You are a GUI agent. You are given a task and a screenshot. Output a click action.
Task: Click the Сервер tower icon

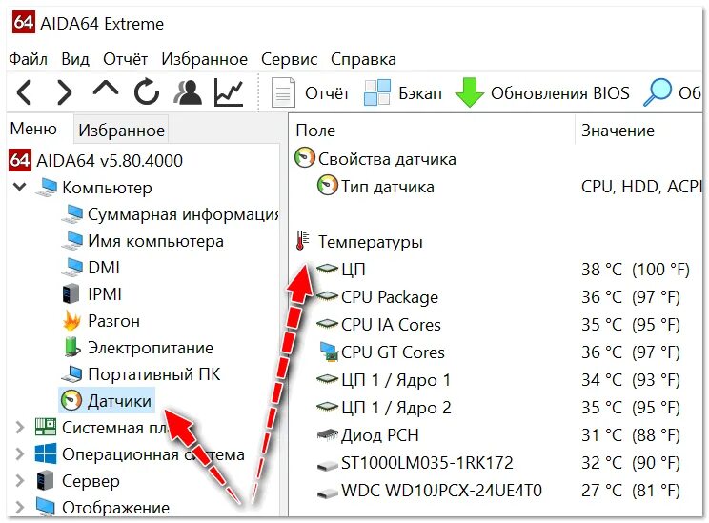point(45,480)
